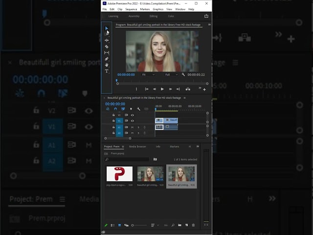Open the Full playback resolution dropdown
The image size is (313, 235).
[171, 74]
